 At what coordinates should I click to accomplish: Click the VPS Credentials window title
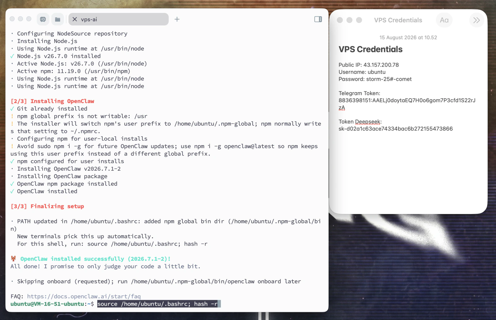point(398,20)
